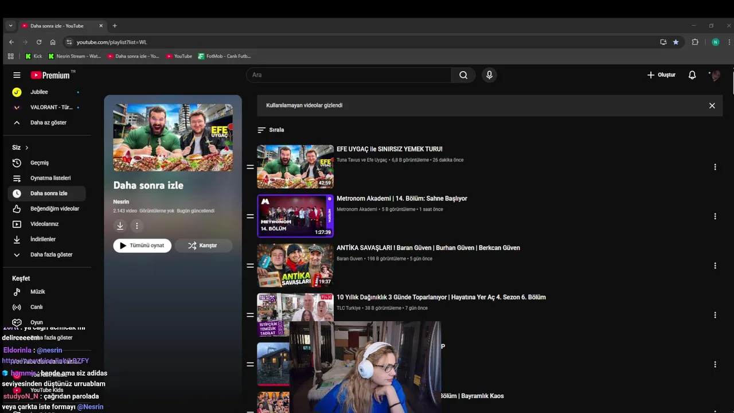This screenshot has height=413, width=734.
Task: Open the account avatar menu
Action: (715, 75)
